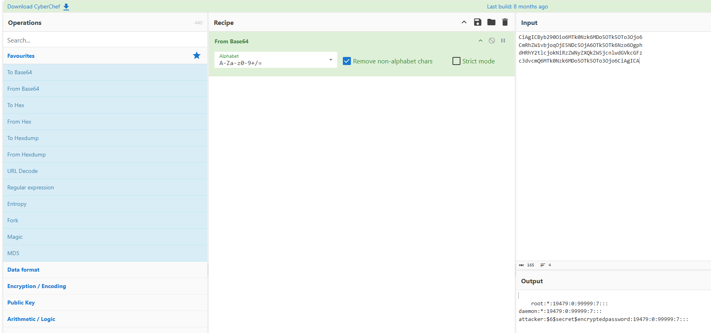The height and width of the screenshot is (333, 711).
Task: Click the input line count indicator 4
Action: point(546,265)
